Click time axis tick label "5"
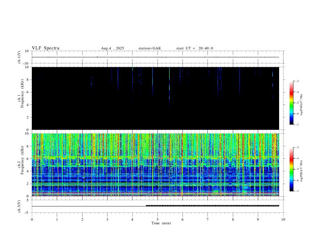 point(157,219)
